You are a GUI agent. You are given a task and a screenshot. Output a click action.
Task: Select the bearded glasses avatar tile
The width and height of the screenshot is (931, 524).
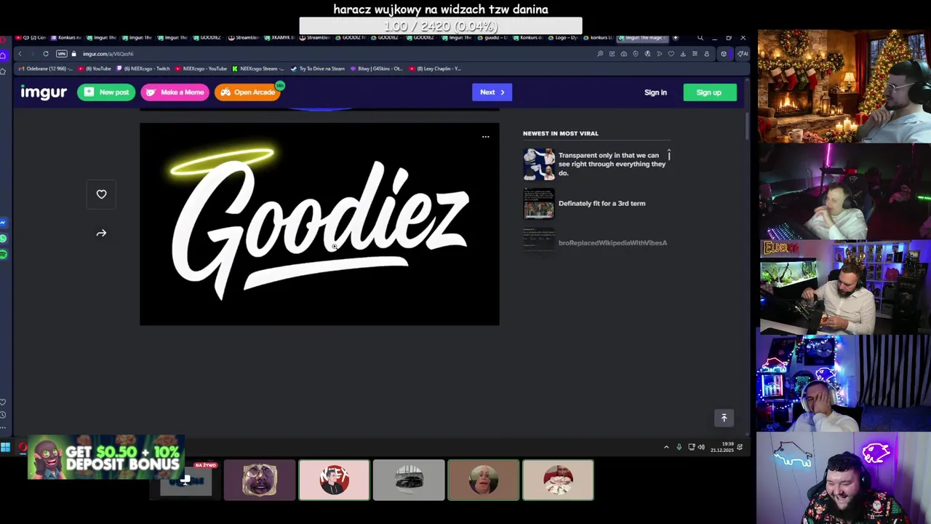click(260, 480)
